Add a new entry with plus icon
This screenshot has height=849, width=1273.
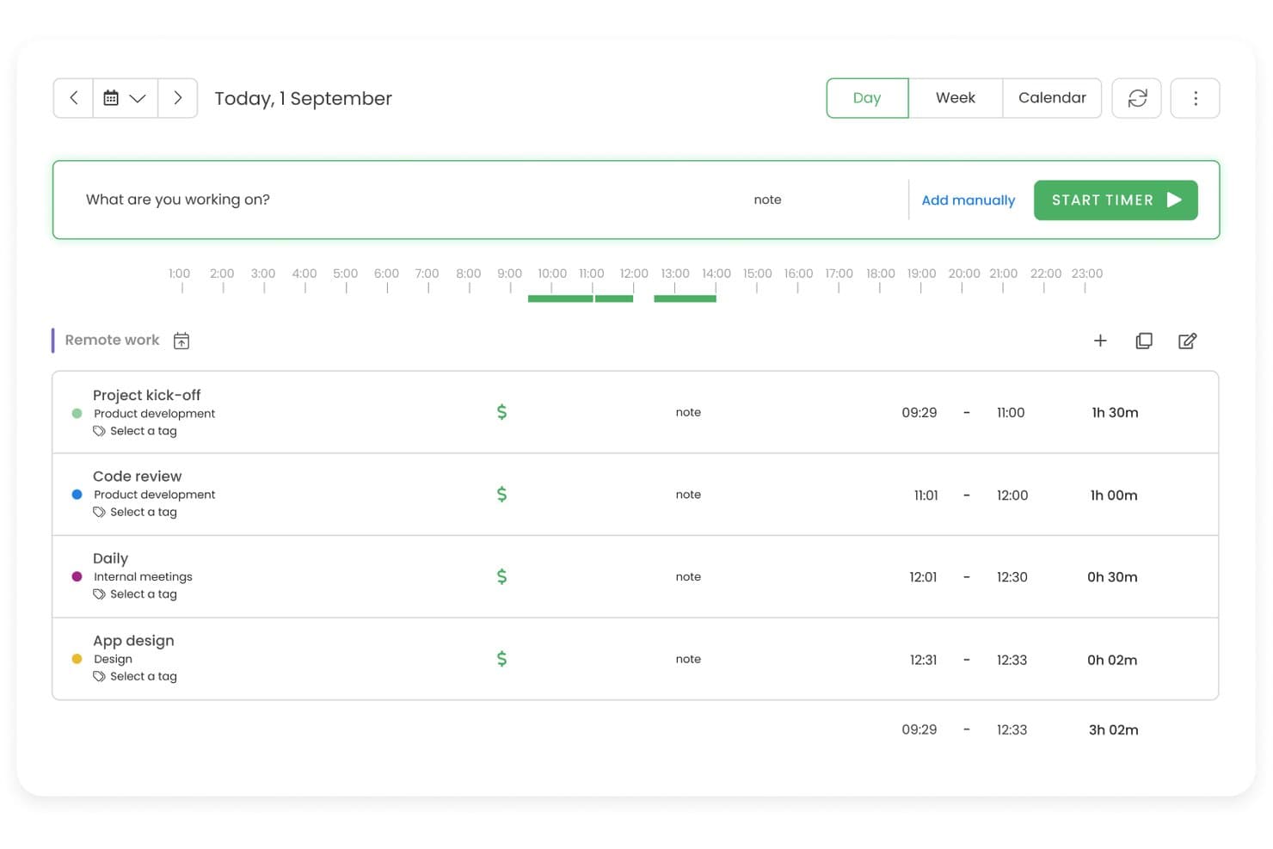click(1100, 341)
